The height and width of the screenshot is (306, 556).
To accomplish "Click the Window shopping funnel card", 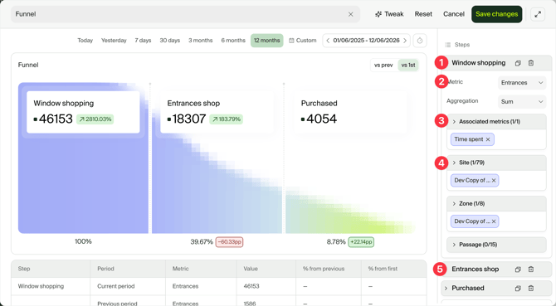I will [x=83, y=112].
